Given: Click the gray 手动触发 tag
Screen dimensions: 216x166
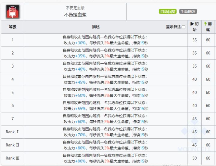Looking at the screenshot, I should (x=188, y=11).
